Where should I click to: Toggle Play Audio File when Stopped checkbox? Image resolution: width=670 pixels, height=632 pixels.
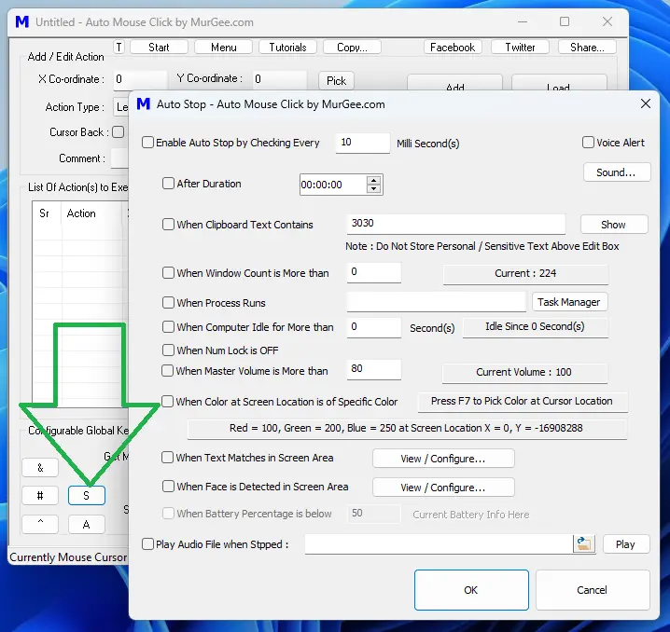pos(147,544)
